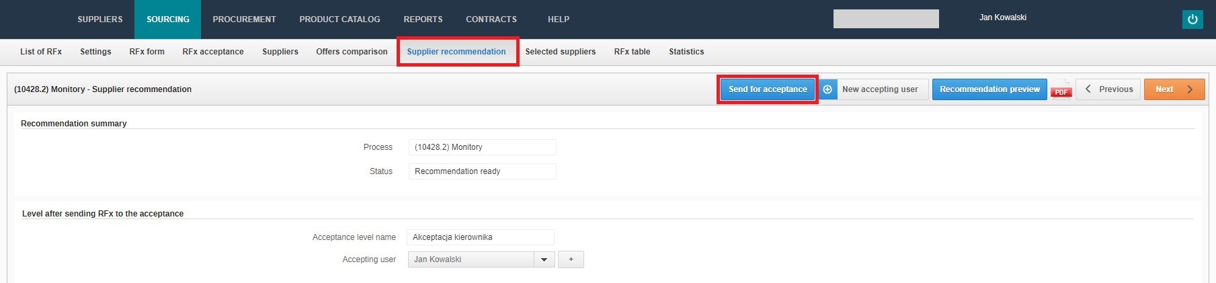Open the Contracts menu
Screen dimensions: 1216x283
[491, 19]
